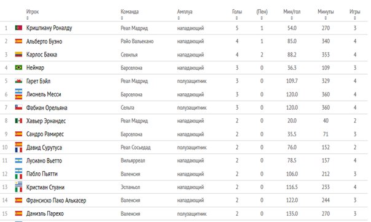
Task: Sort table by Команда column arrows
Action: pos(122,18)
